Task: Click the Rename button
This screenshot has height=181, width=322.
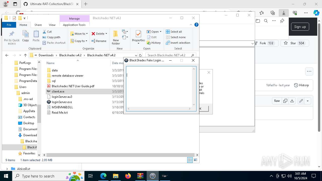Action: (99, 41)
